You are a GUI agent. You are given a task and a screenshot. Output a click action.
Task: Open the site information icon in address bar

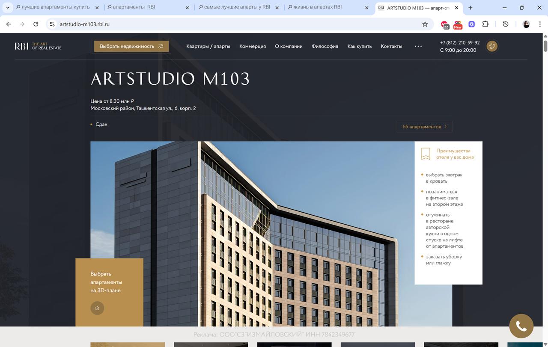52,24
